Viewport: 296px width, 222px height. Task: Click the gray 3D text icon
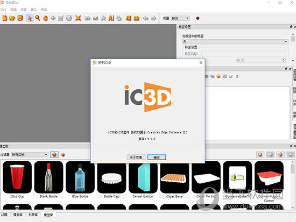click(87, 18)
